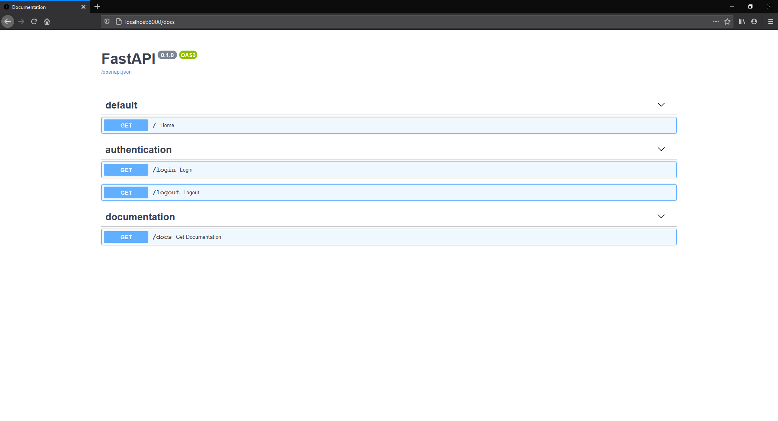Click the documentation section heading

140,217
